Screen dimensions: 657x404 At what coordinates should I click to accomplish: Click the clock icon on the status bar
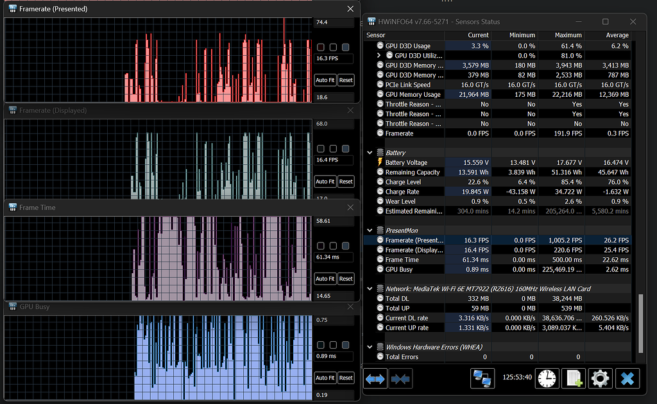547,378
